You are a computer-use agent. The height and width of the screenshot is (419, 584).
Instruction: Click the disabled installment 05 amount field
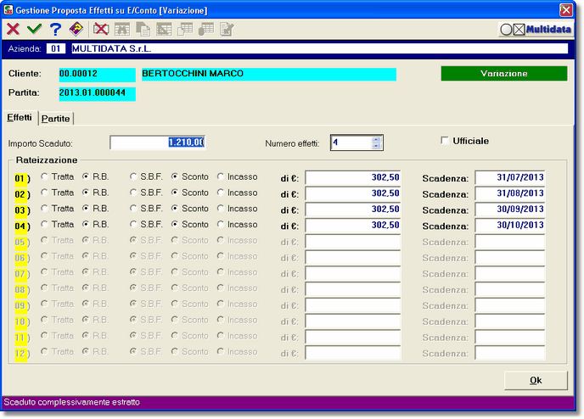[353, 242]
